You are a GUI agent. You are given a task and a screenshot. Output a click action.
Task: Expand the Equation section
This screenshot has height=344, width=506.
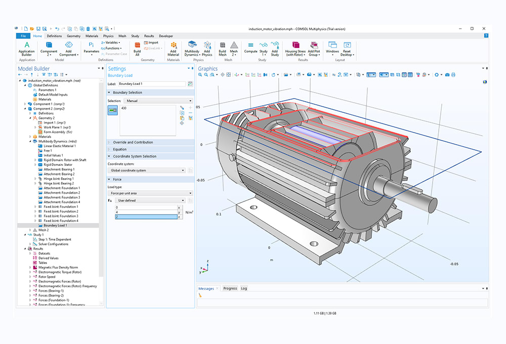pos(120,149)
